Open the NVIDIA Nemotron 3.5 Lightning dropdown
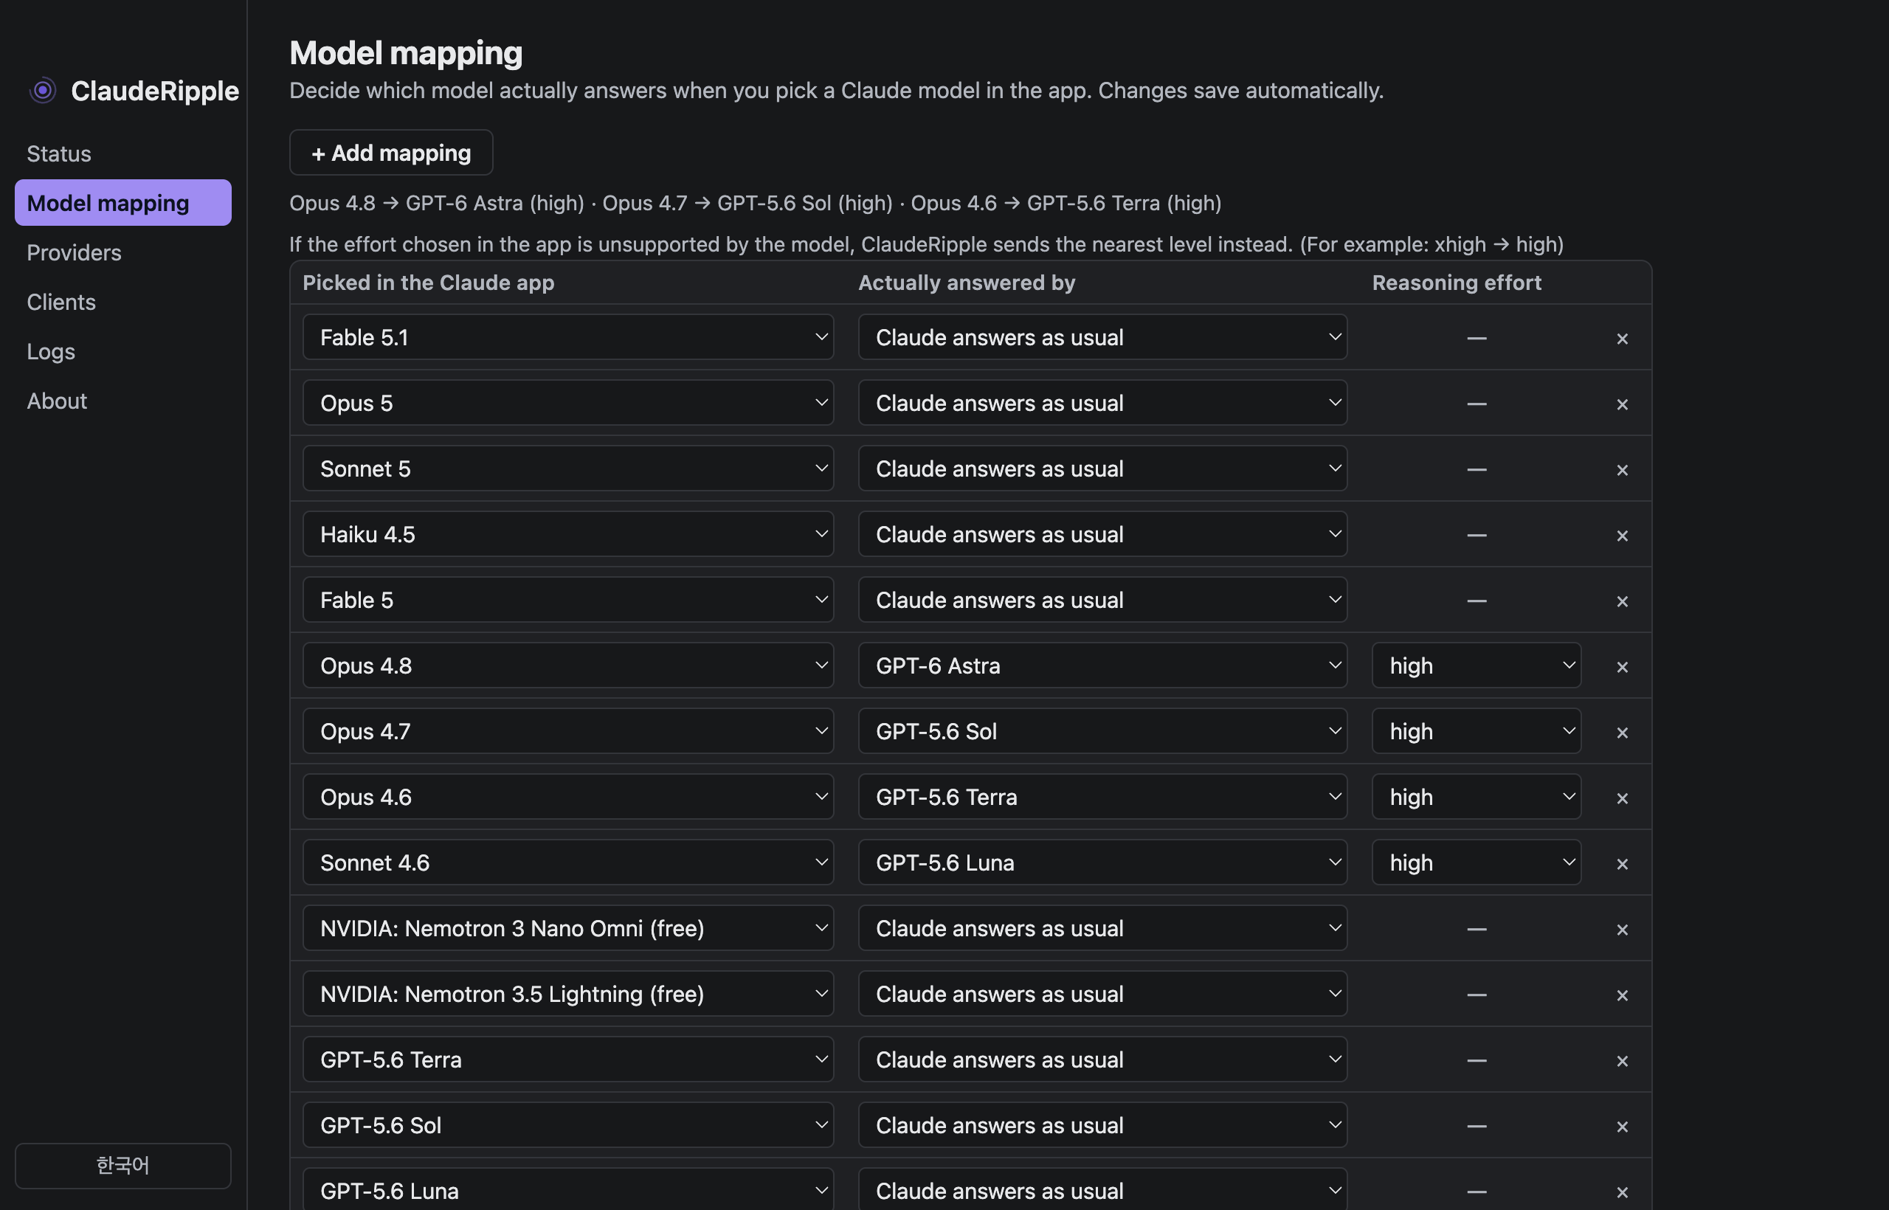This screenshot has height=1210, width=1889. click(x=567, y=993)
